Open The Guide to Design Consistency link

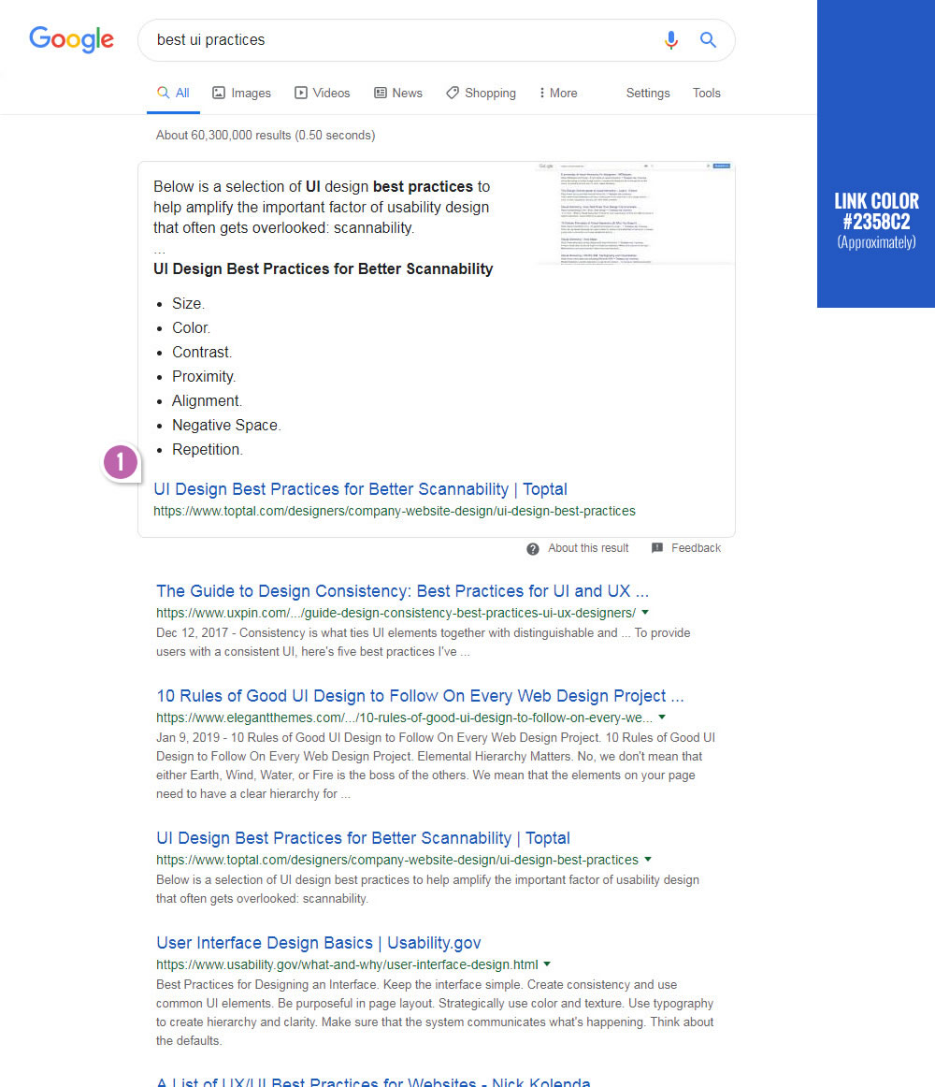click(x=402, y=591)
